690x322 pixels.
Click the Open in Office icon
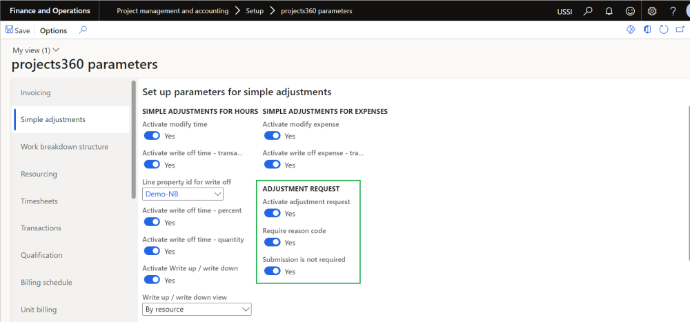[647, 30]
